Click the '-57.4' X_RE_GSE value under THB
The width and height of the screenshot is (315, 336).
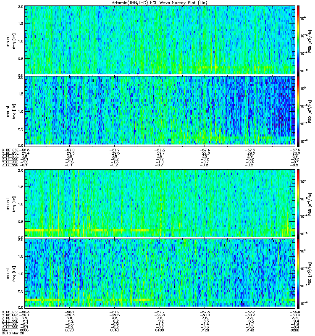[x=205, y=150]
